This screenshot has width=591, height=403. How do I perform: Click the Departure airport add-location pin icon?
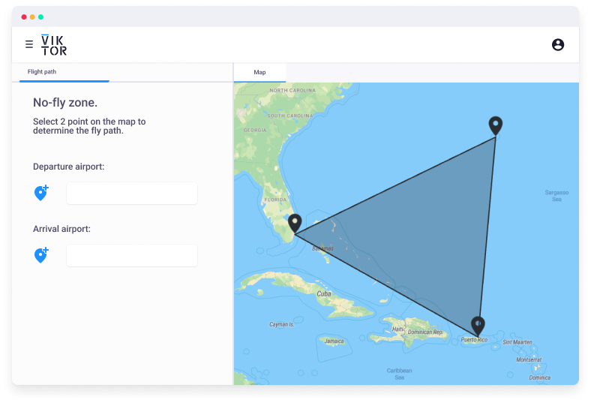point(41,193)
